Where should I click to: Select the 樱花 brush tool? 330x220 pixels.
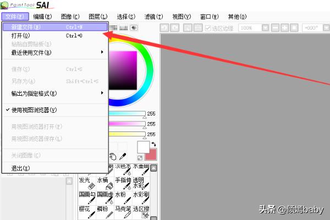click(87, 212)
